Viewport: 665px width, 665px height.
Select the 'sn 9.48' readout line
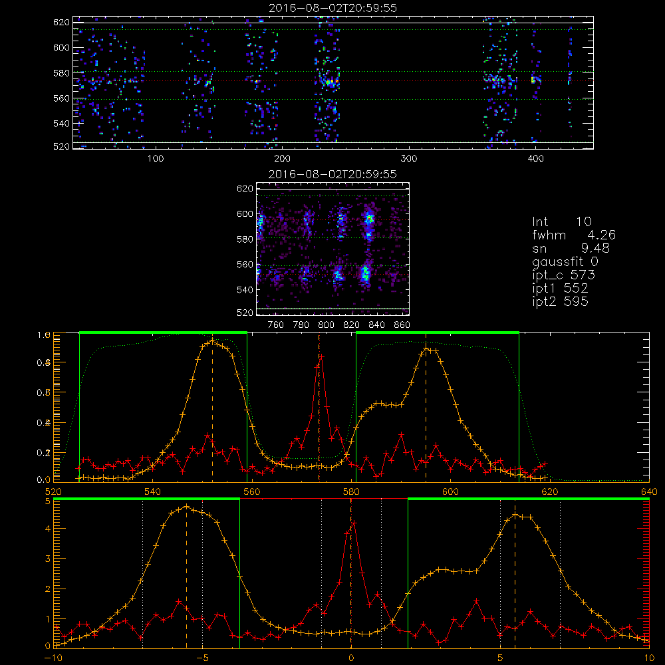pos(571,248)
